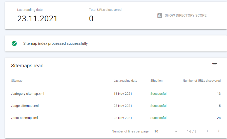227x139 pixels.
Task: Go to the previous page arrow
Action: [x=208, y=131]
